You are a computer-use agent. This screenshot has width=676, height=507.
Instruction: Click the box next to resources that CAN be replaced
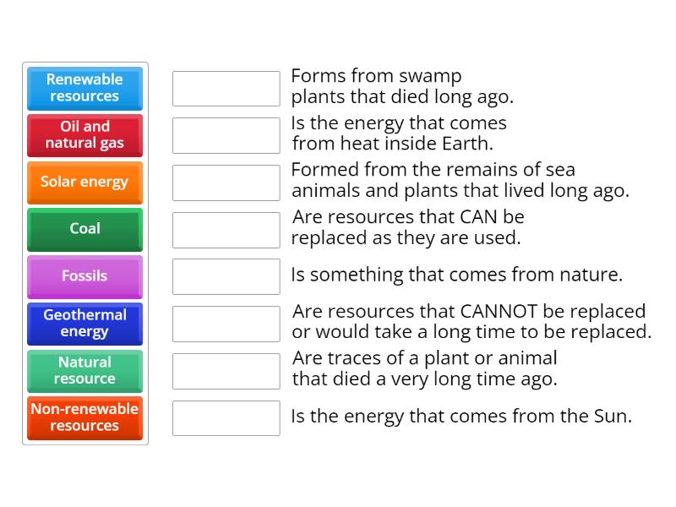[226, 229]
